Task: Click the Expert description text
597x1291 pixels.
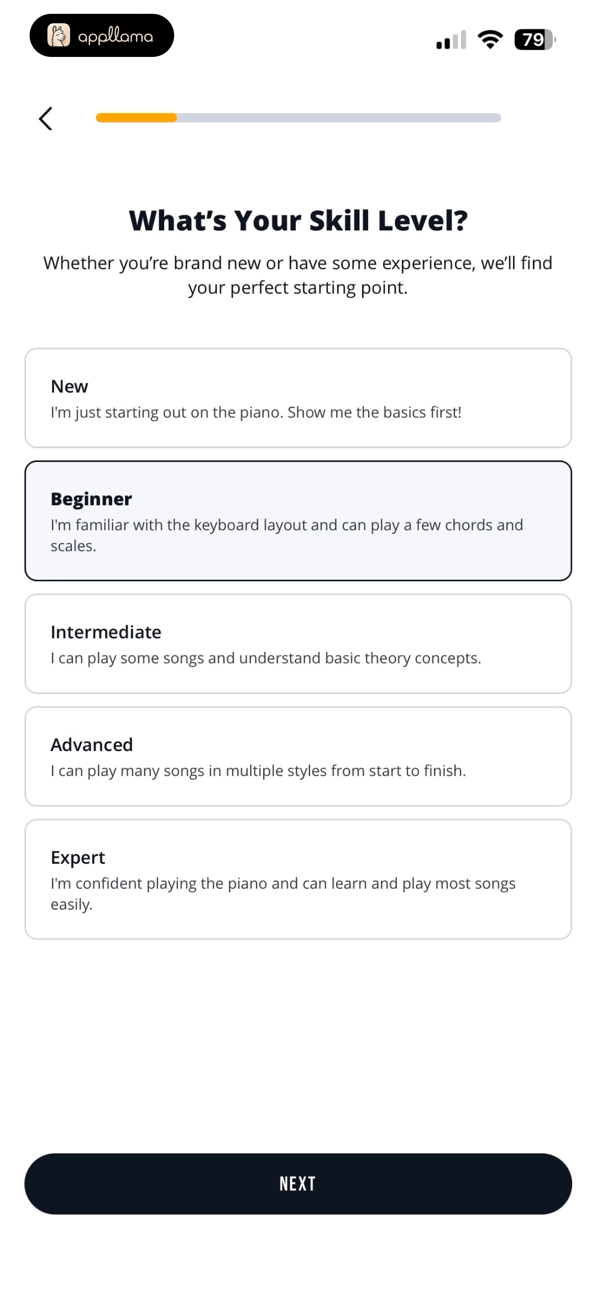Action: (x=283, y=894)
